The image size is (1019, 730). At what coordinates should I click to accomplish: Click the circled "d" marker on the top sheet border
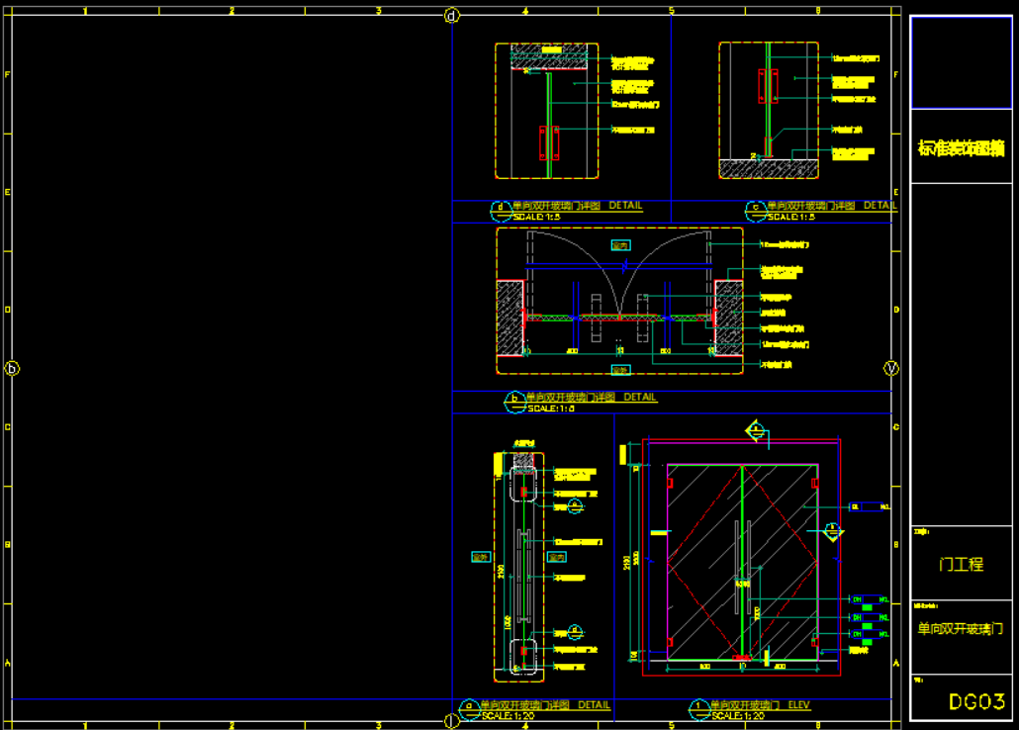click(x=452, y=15)
